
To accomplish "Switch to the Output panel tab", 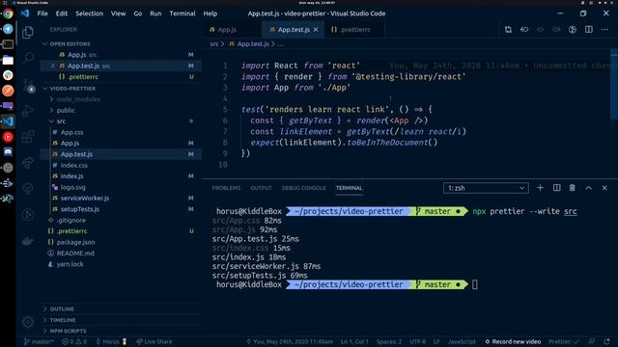I will tap(261, 188).
